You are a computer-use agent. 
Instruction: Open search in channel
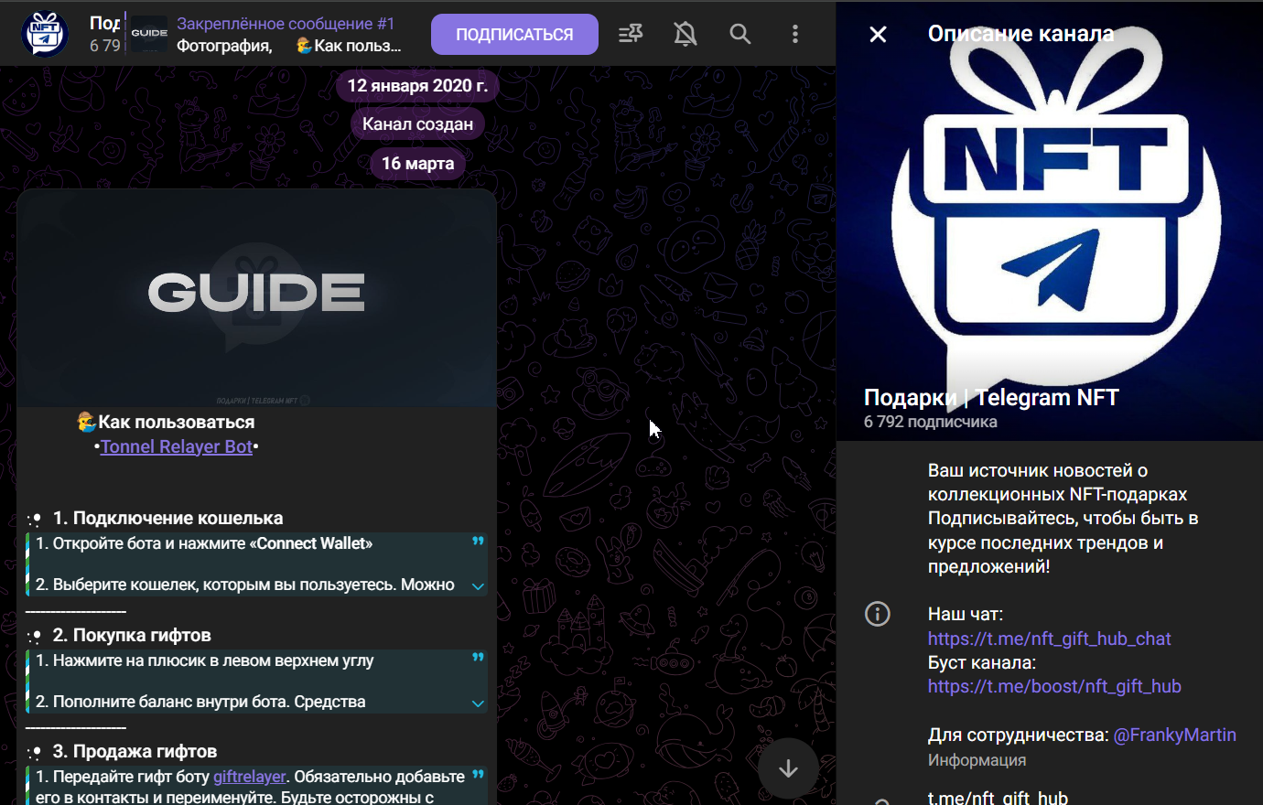(740, 34)
